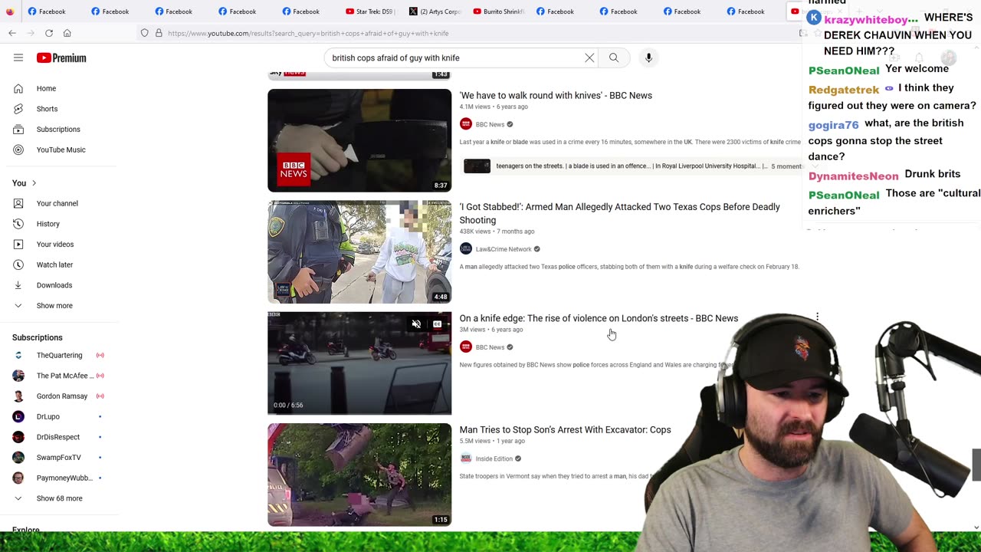Viewport: 981px width, 552px height.
Task: Click the shield tracking protection icon
Action: [144, 33]
